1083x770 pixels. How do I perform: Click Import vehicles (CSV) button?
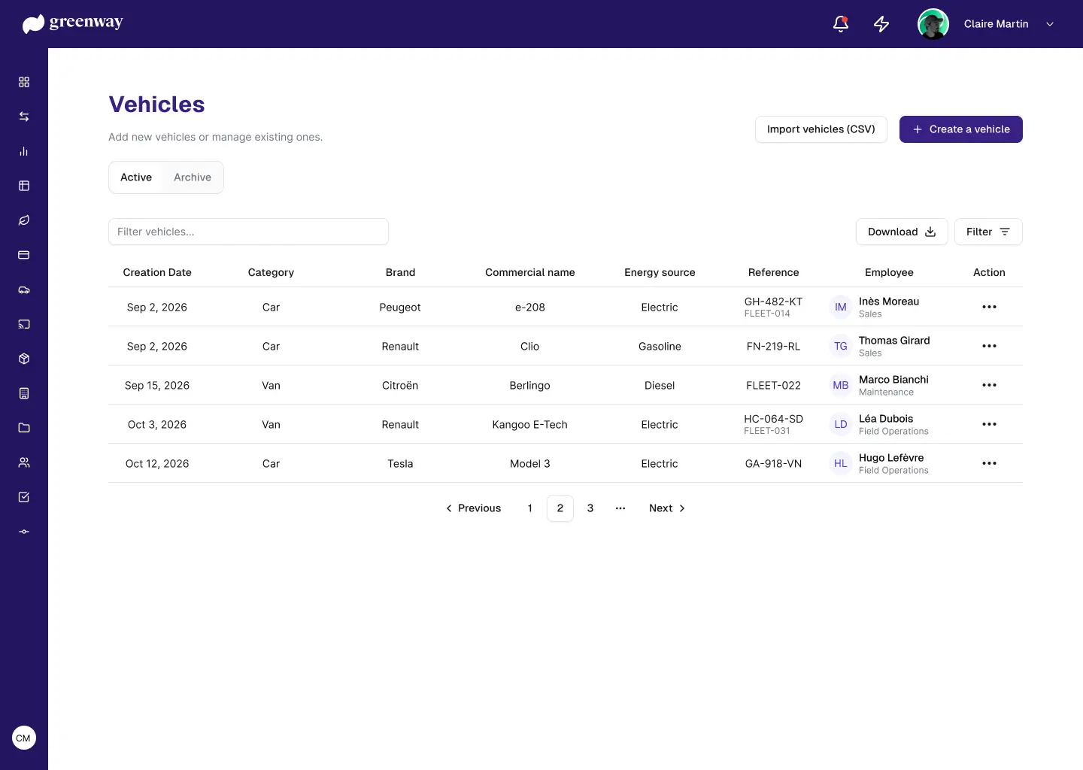821,129
